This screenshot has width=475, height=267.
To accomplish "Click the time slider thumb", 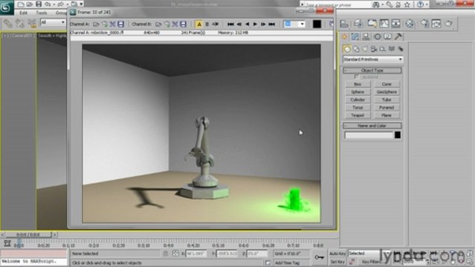I will coord(29,234).
